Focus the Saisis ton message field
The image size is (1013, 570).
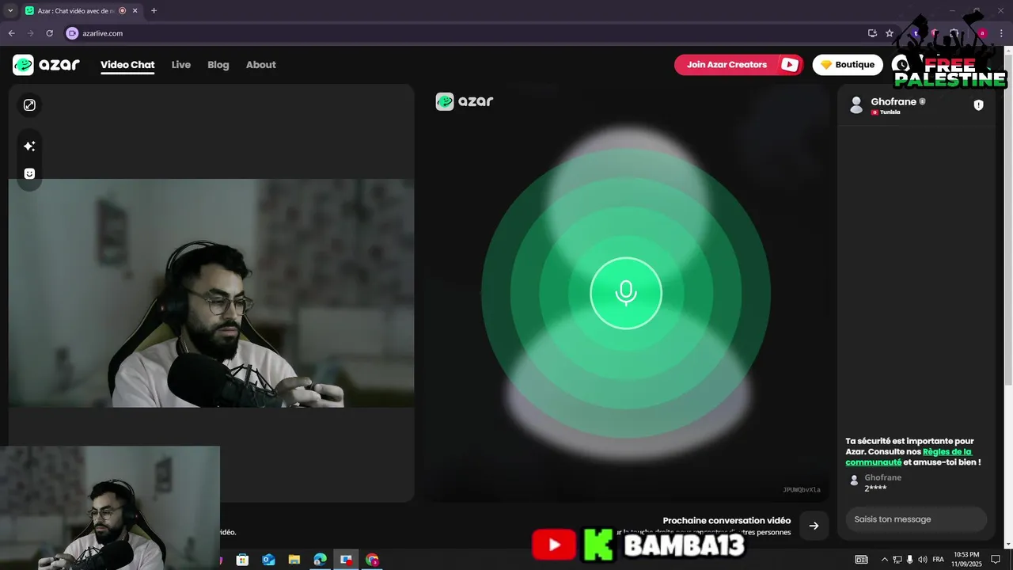coord(916,519)
